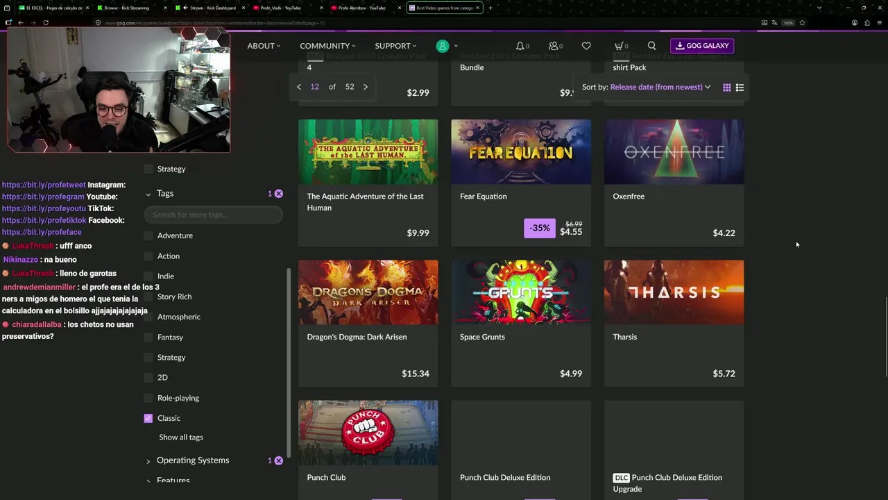Open The Aquatic Adventure cover thumbnail
This screenshot has height=500, width=888.
(368, 152)
